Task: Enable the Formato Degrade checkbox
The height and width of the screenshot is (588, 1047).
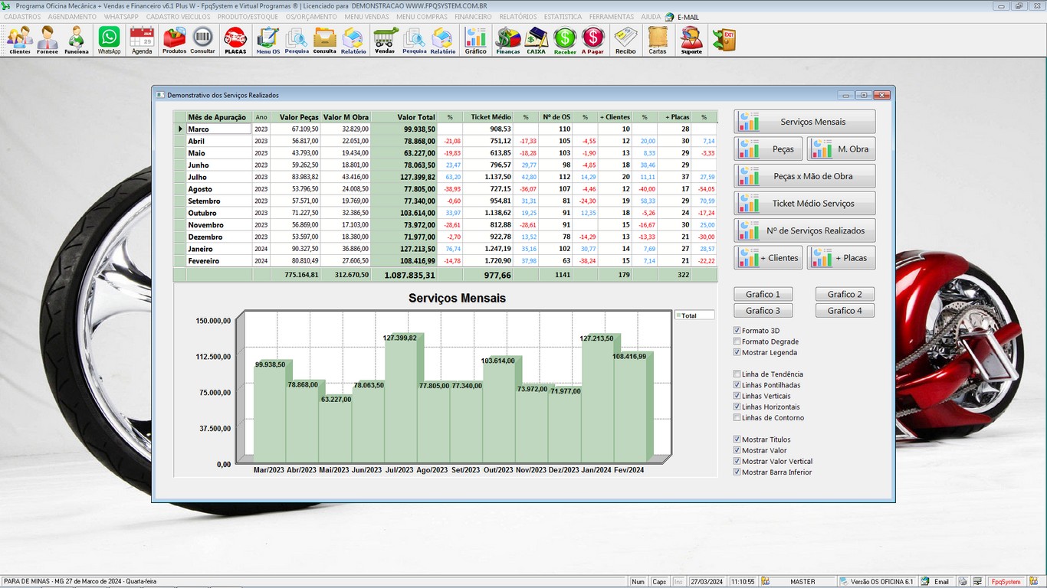Action: (x=737, y=341)
